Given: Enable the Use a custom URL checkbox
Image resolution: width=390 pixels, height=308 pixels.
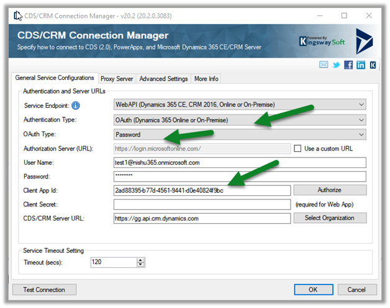Looking at the screenshot, I should click(298, 149).
